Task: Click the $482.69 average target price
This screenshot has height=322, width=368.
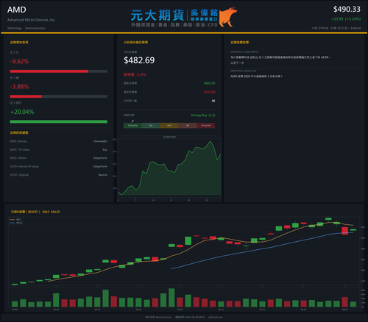Action: coord(139,60)
